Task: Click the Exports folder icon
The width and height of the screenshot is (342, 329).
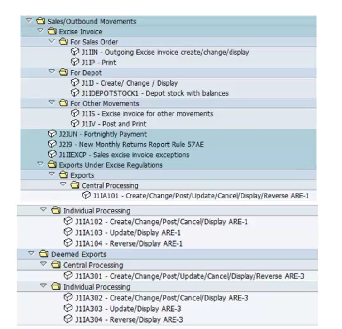Action: point(63,175)
